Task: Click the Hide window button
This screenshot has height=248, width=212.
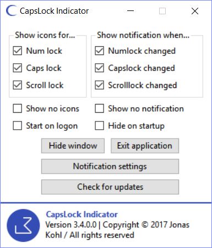Action: point(73,146)
